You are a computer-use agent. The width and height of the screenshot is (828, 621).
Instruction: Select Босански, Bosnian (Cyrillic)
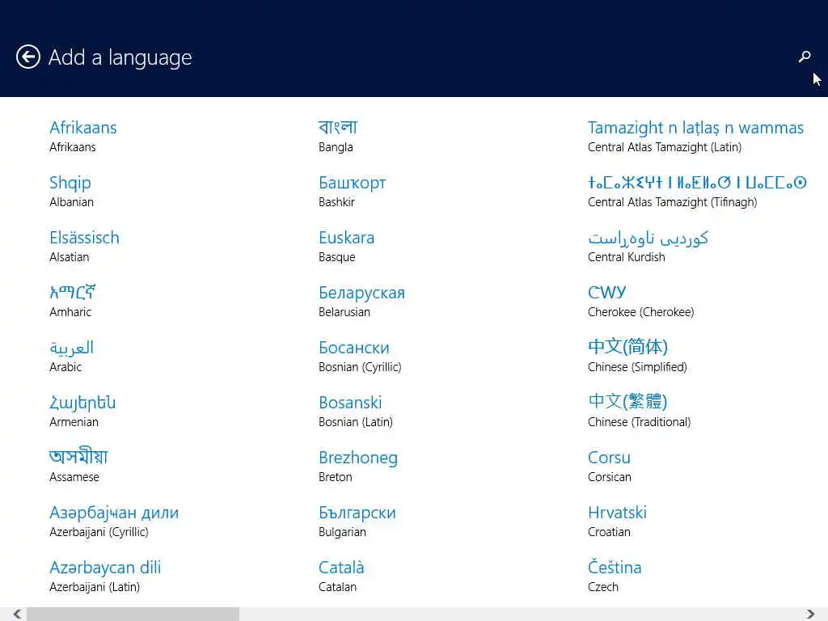tap(360, 356)
